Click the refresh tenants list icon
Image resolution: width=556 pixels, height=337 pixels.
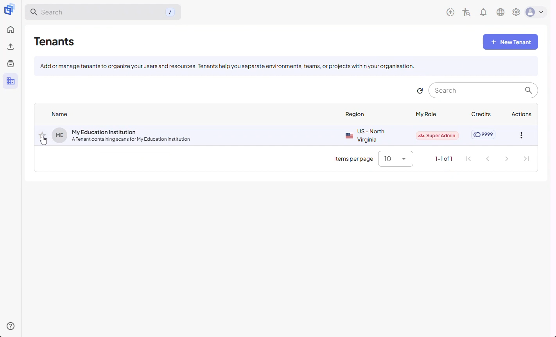(420, 91)
